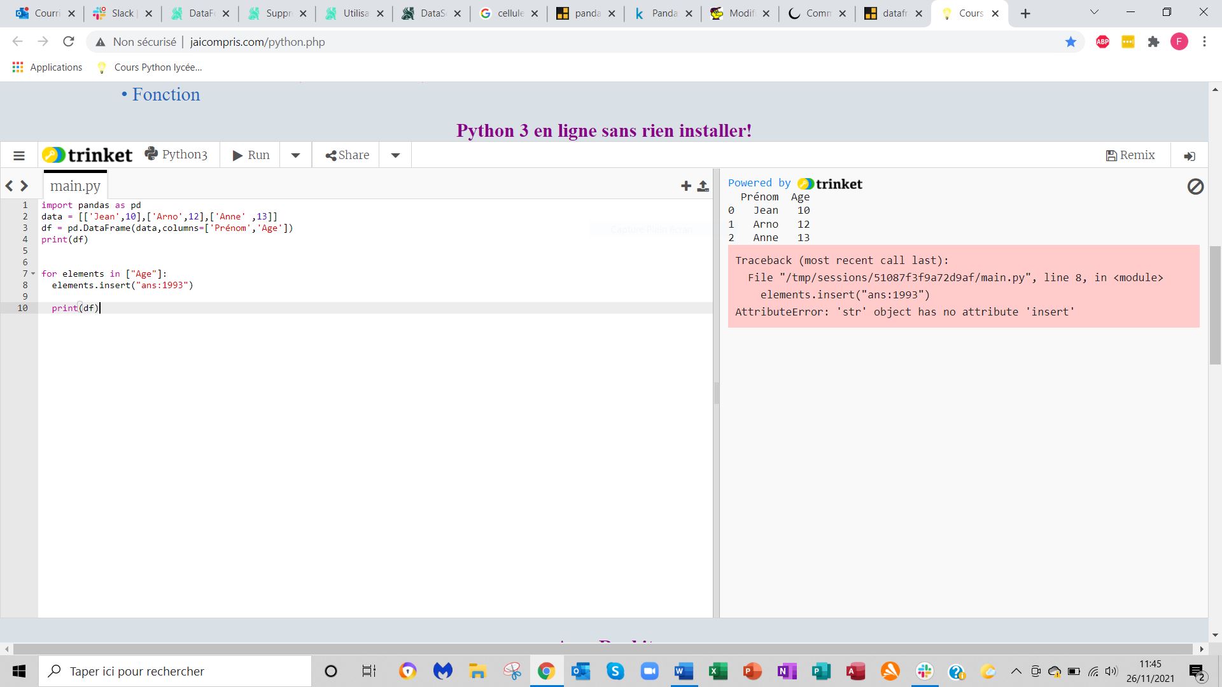The width and height of the screenshot is (1222, 687).
Task: Upload a file with upload icon
Action: [x=703, y=186]
